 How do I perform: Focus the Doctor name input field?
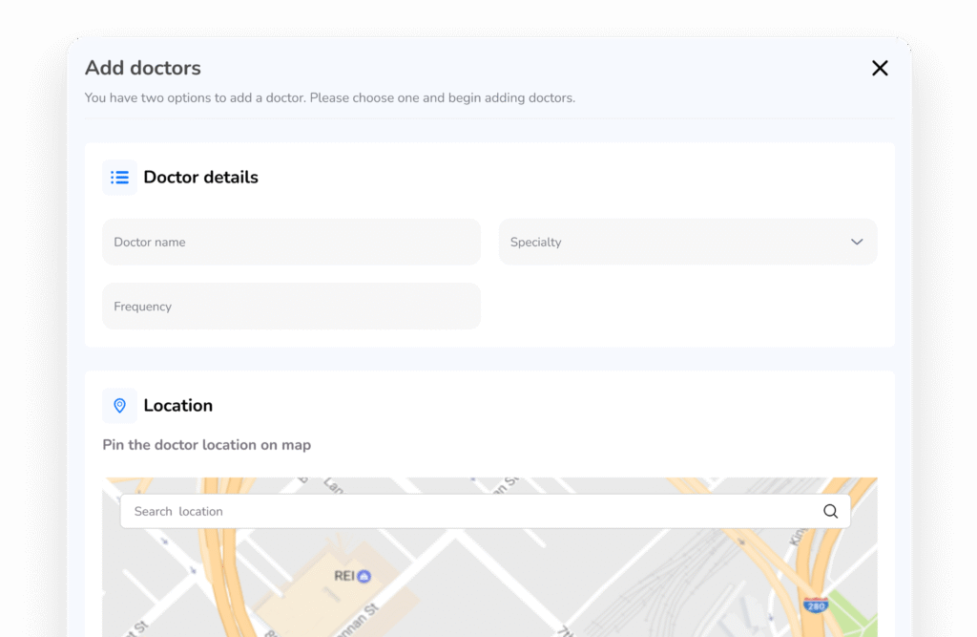click(x=291, y=243)
